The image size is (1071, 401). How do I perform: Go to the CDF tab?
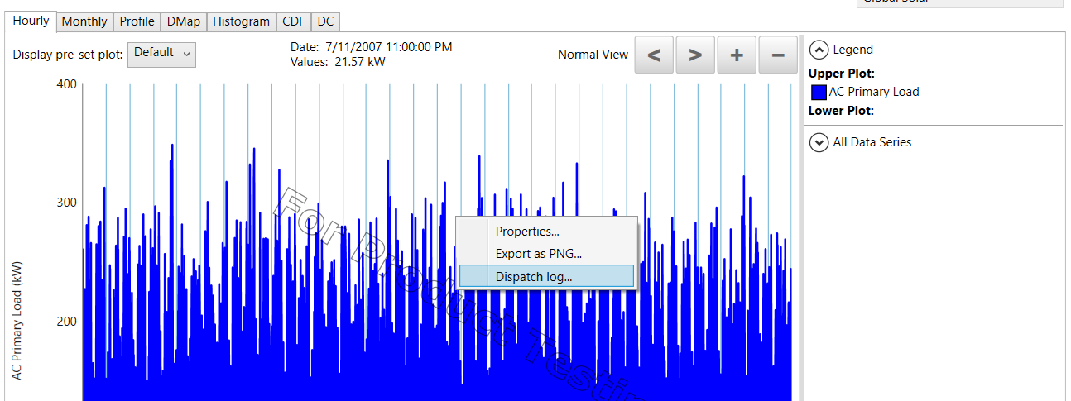point(293,21)
